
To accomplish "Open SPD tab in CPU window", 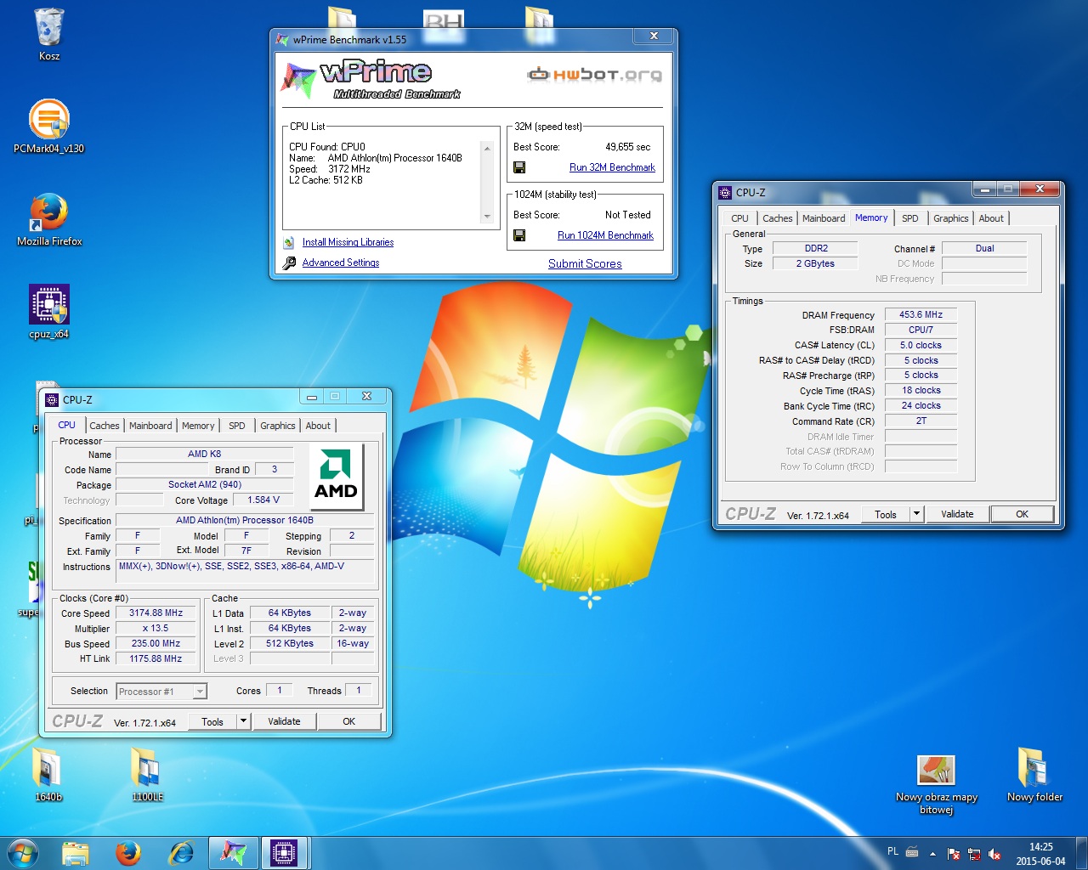I will [x=237, y=426].
